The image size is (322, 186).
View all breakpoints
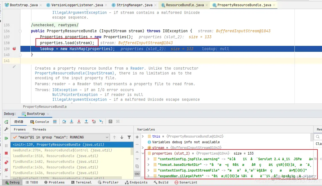point(6,163)
